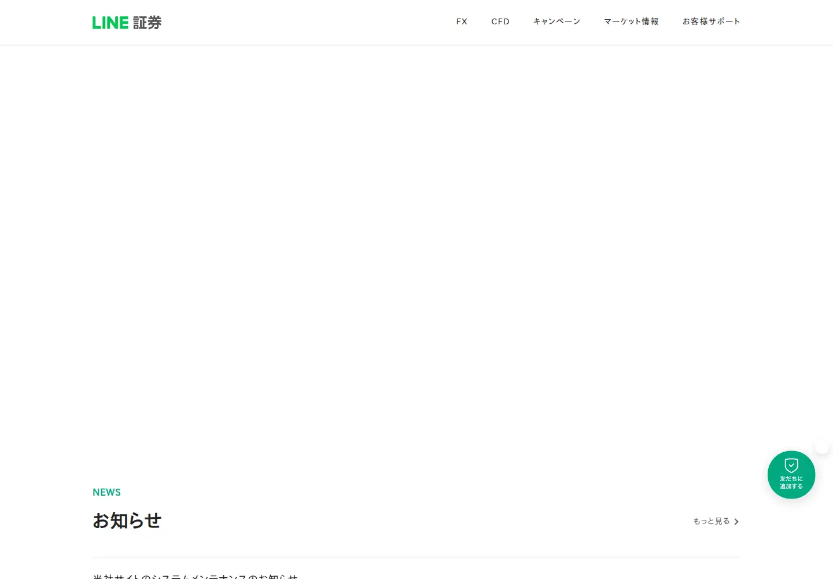Open the FX menu
833x579 pixels.
pyautogui.click(x=462, y=21)
